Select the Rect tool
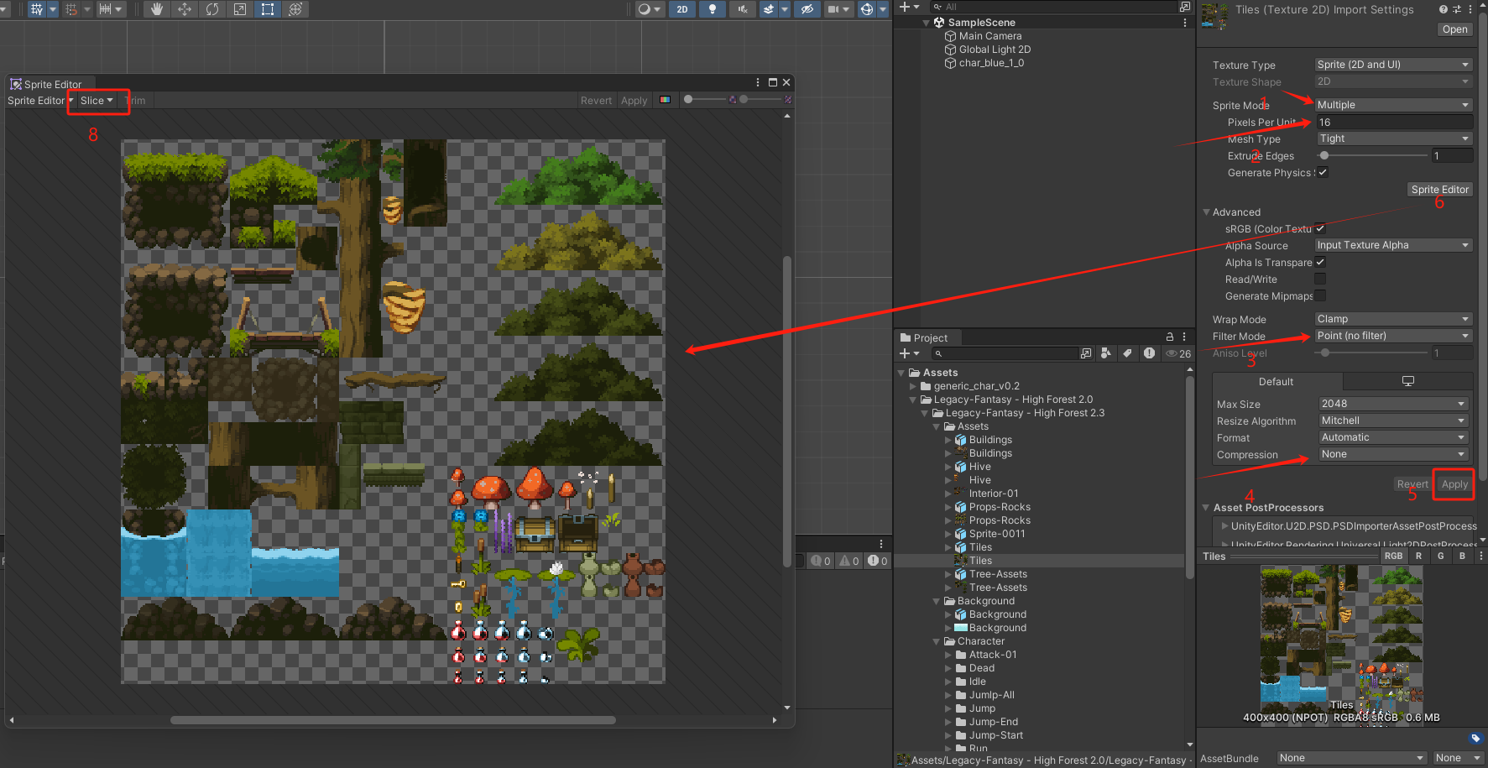Viewport: 1488px width, 768px height. tap(268, 9)
